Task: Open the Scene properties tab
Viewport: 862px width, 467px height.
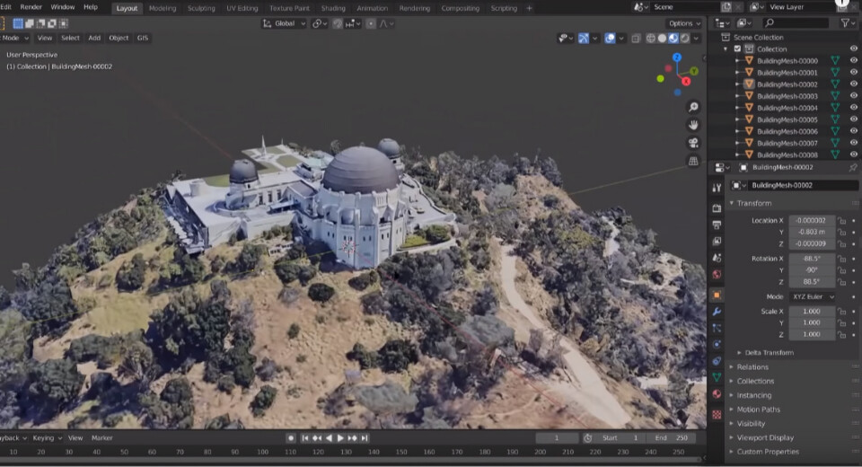Action: [717, 258]
